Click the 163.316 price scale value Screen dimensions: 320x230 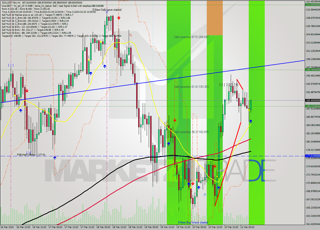click(313, 216)
